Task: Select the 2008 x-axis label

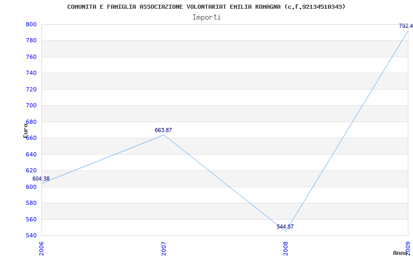Action: [286, 249]
